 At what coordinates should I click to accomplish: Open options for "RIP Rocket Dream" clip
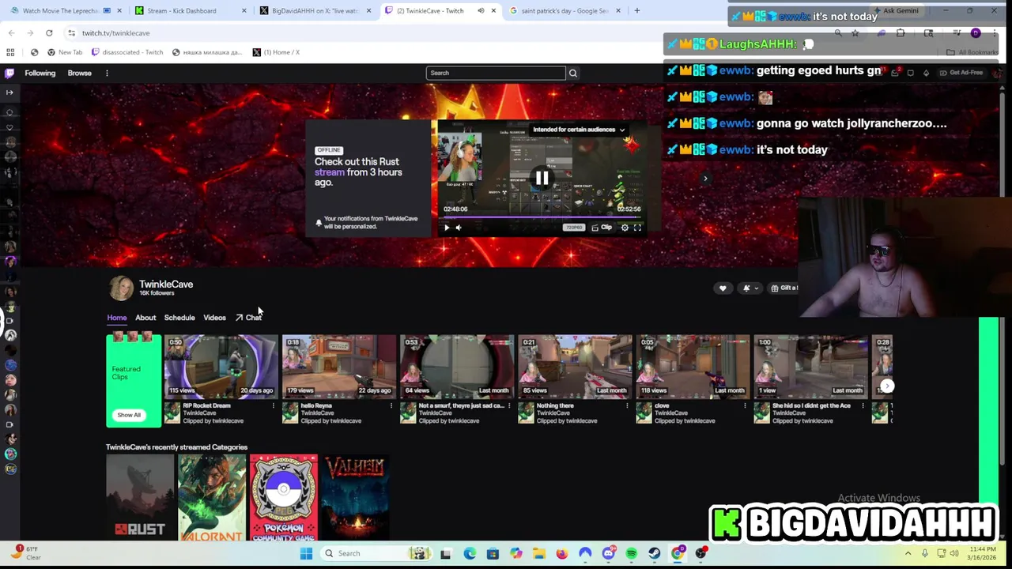(x=274, y=406)
